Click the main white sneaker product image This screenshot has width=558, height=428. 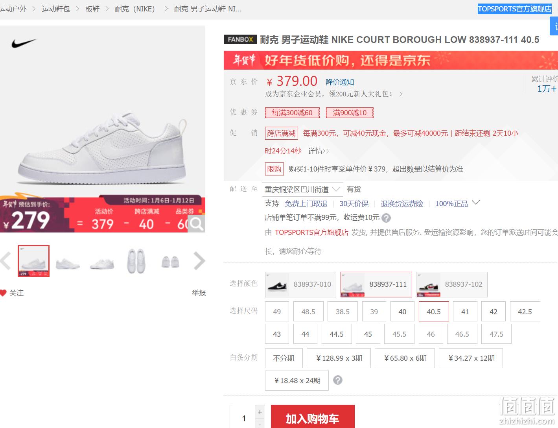click(103, 129)
